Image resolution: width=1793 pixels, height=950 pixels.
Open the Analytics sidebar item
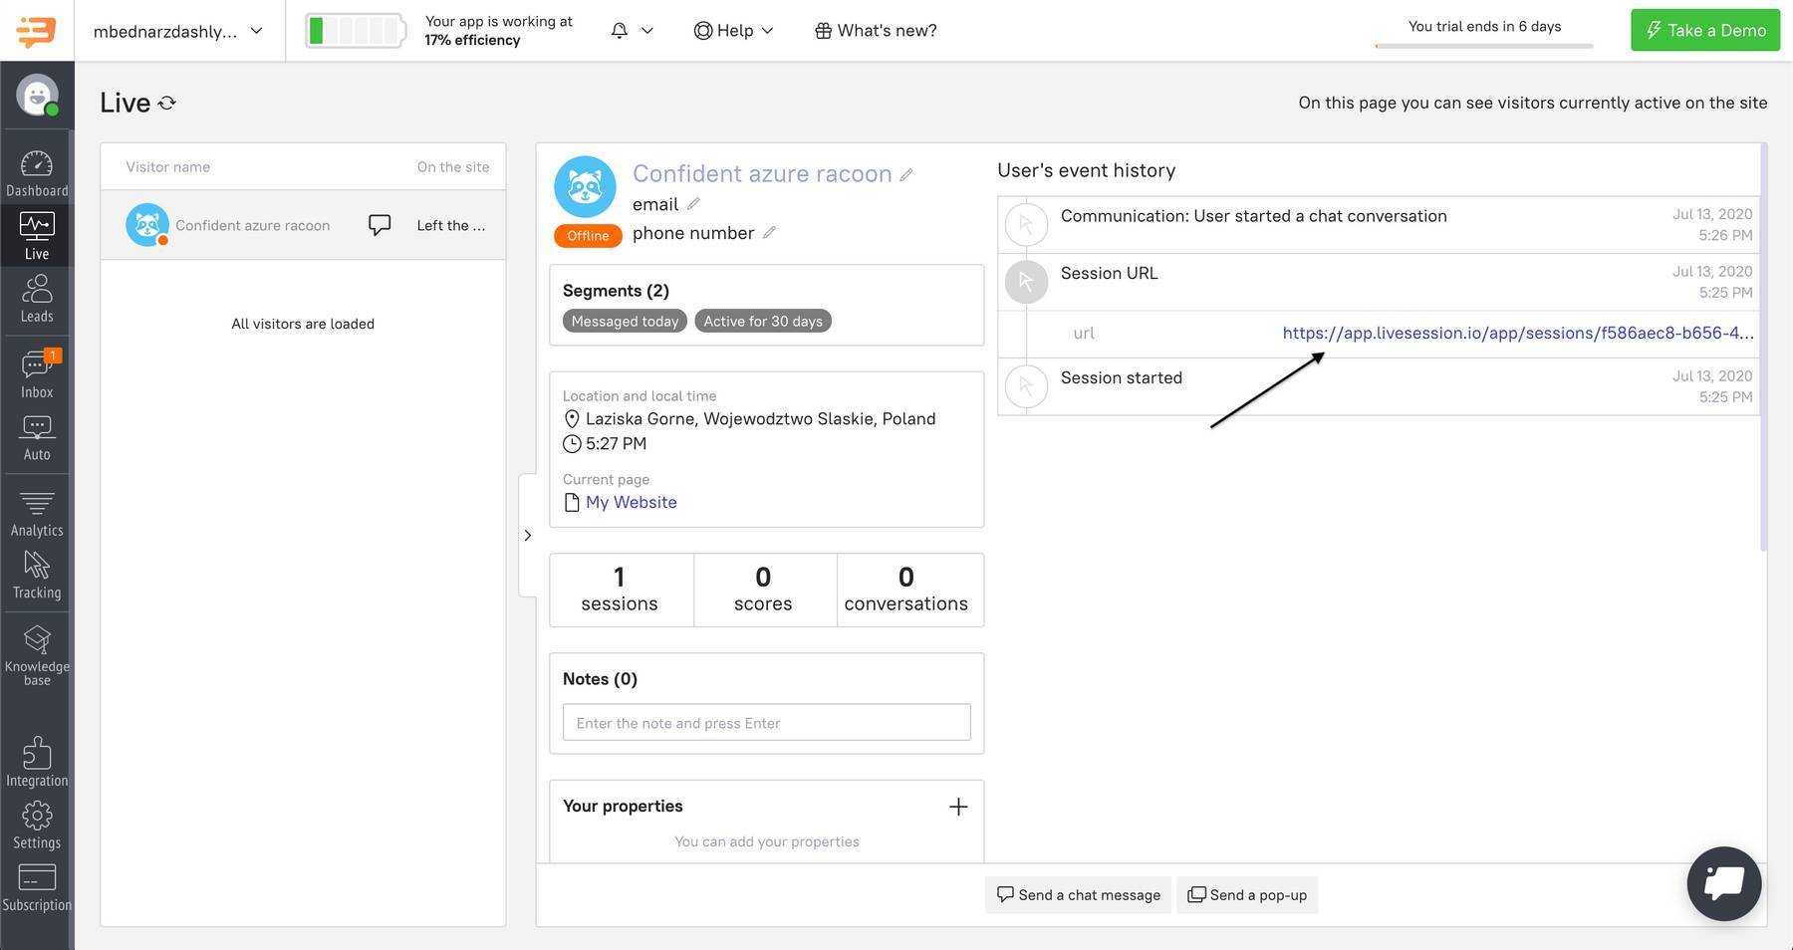(37, 514)
